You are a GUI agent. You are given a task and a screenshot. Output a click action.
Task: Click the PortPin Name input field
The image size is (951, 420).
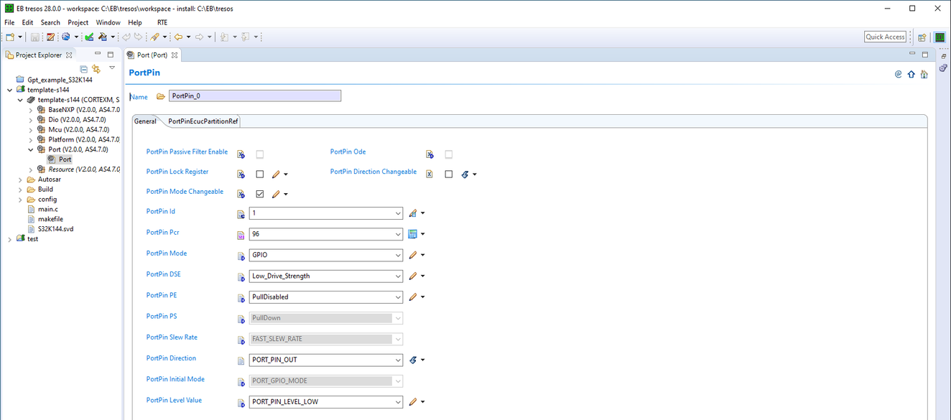pyautogui.click(x=254, y=96)
